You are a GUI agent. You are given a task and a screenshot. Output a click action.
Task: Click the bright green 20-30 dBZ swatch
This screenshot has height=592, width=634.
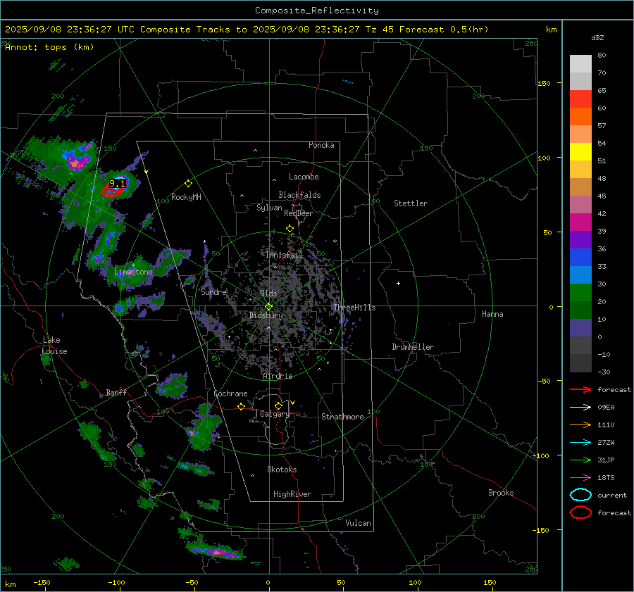pyautogui.click(x=580, y=293)
